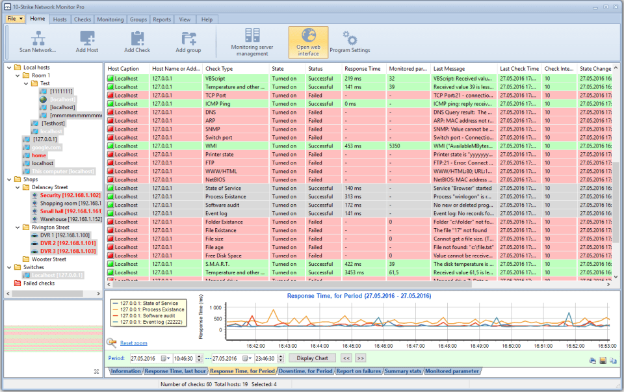Viewport: 624px width, 392px height.
Task: Collapse the Switches tree node
Action: click(x=9, y=267)
